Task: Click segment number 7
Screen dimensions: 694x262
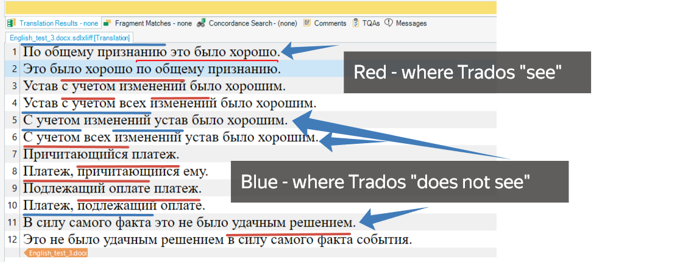Action: coord(15,154)
